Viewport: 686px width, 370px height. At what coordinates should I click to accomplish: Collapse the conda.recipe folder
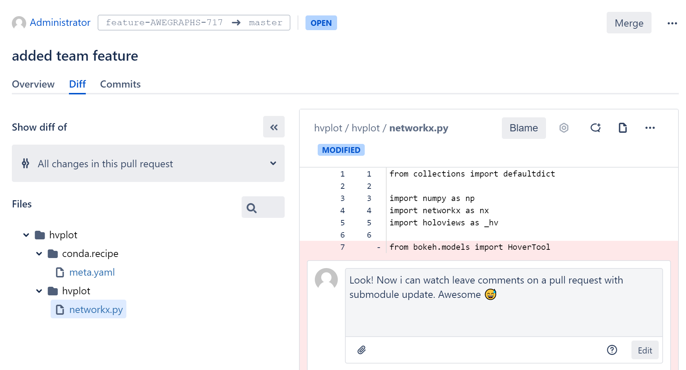(39, 254)
